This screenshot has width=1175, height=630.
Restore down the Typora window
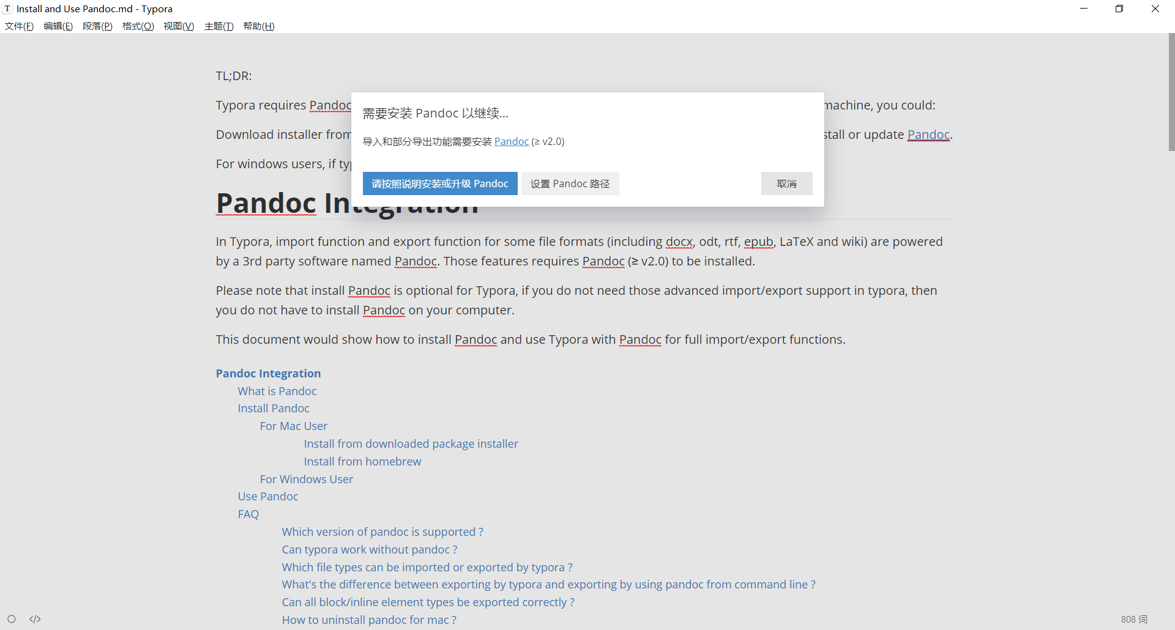click(x=1119, y=9)
